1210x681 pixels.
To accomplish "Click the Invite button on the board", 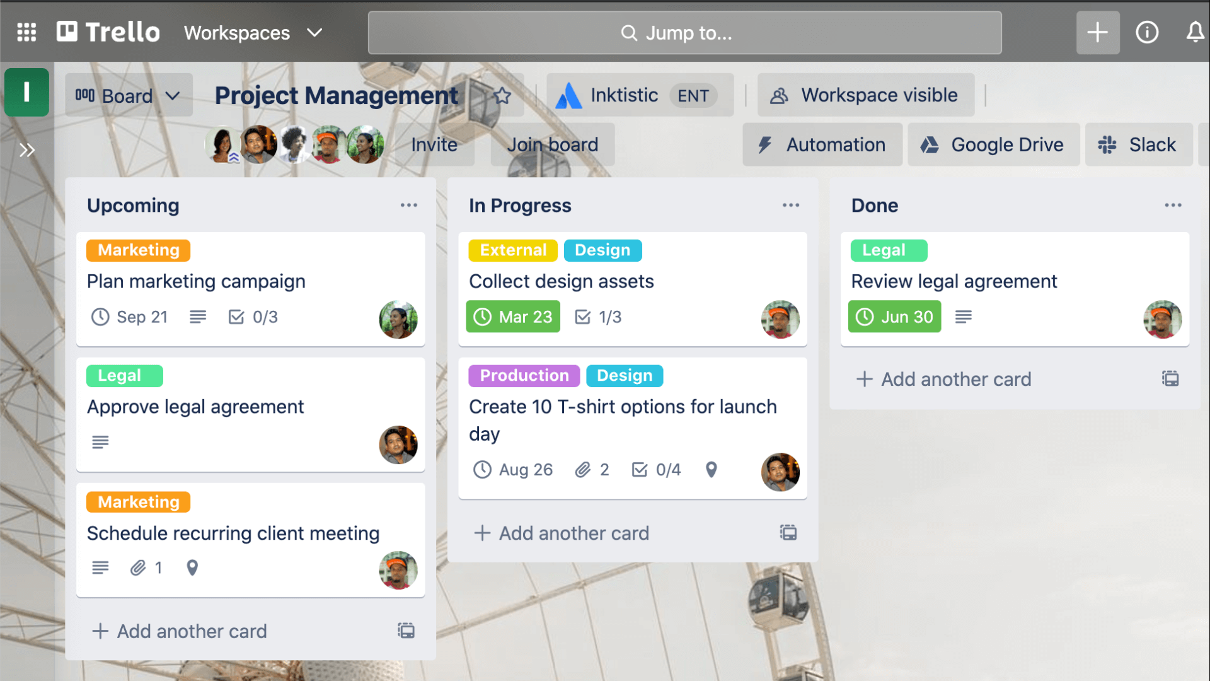I will (x=434, y=144).
